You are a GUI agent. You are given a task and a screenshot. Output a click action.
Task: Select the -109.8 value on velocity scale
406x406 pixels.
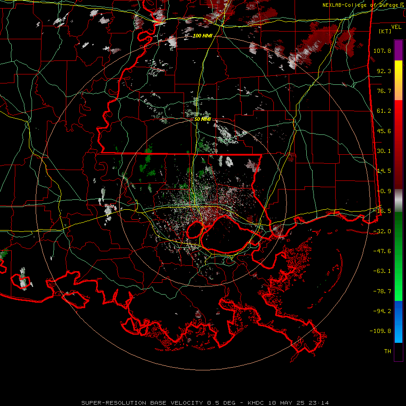[380, 331]
